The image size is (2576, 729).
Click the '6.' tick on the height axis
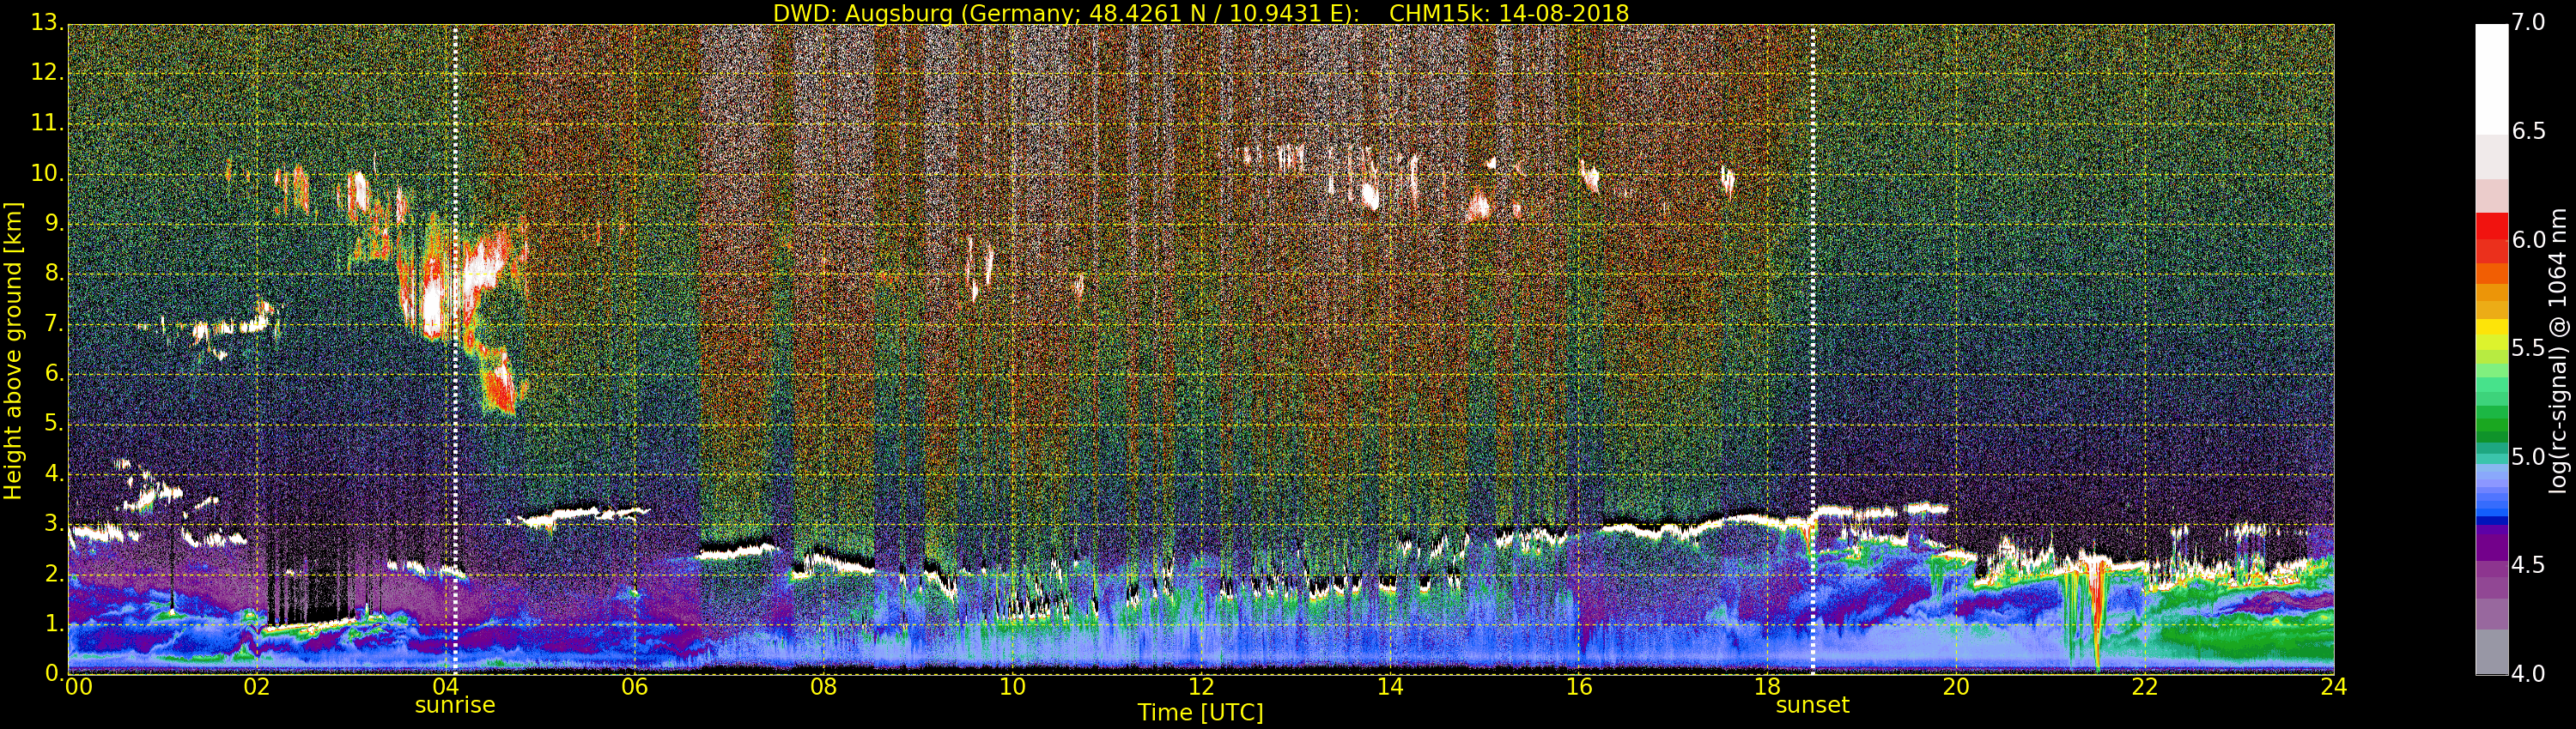click(53, 373)
